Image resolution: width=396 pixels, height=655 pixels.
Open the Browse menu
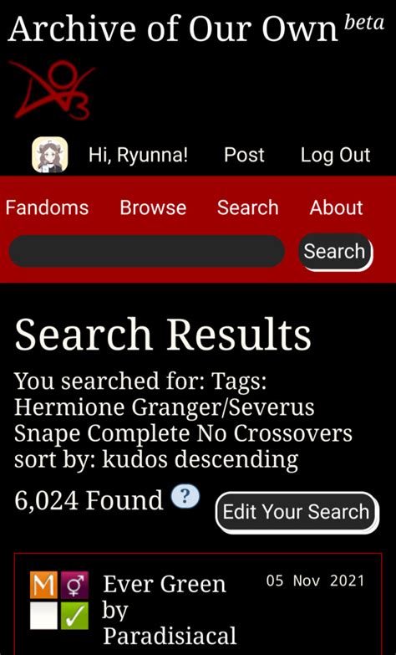coord(153,207)
